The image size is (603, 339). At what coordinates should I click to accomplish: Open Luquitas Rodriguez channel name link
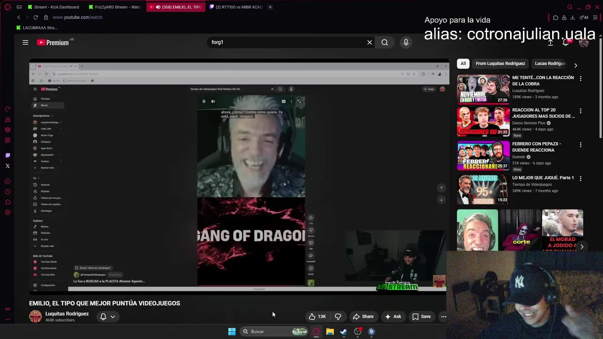(67, 314)
